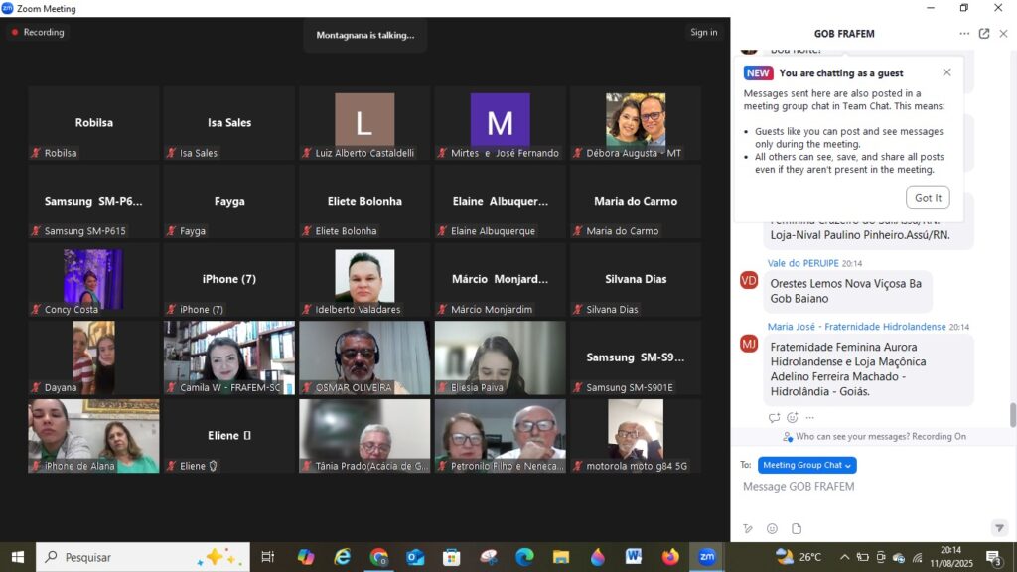1017x572 pixels.
Task: Dismiss the guest chat notice with X
Action: [946, 72]
